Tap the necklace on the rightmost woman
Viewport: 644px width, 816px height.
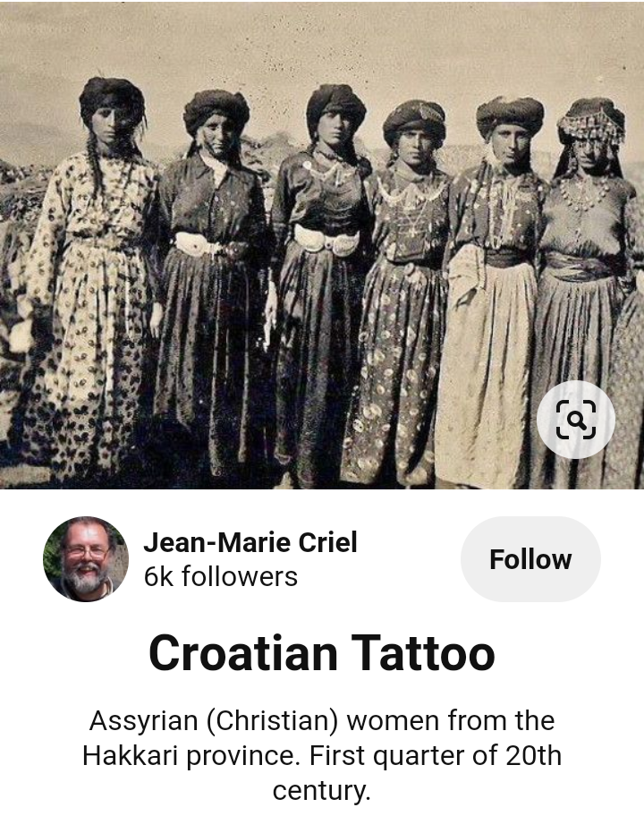[584, 193]
